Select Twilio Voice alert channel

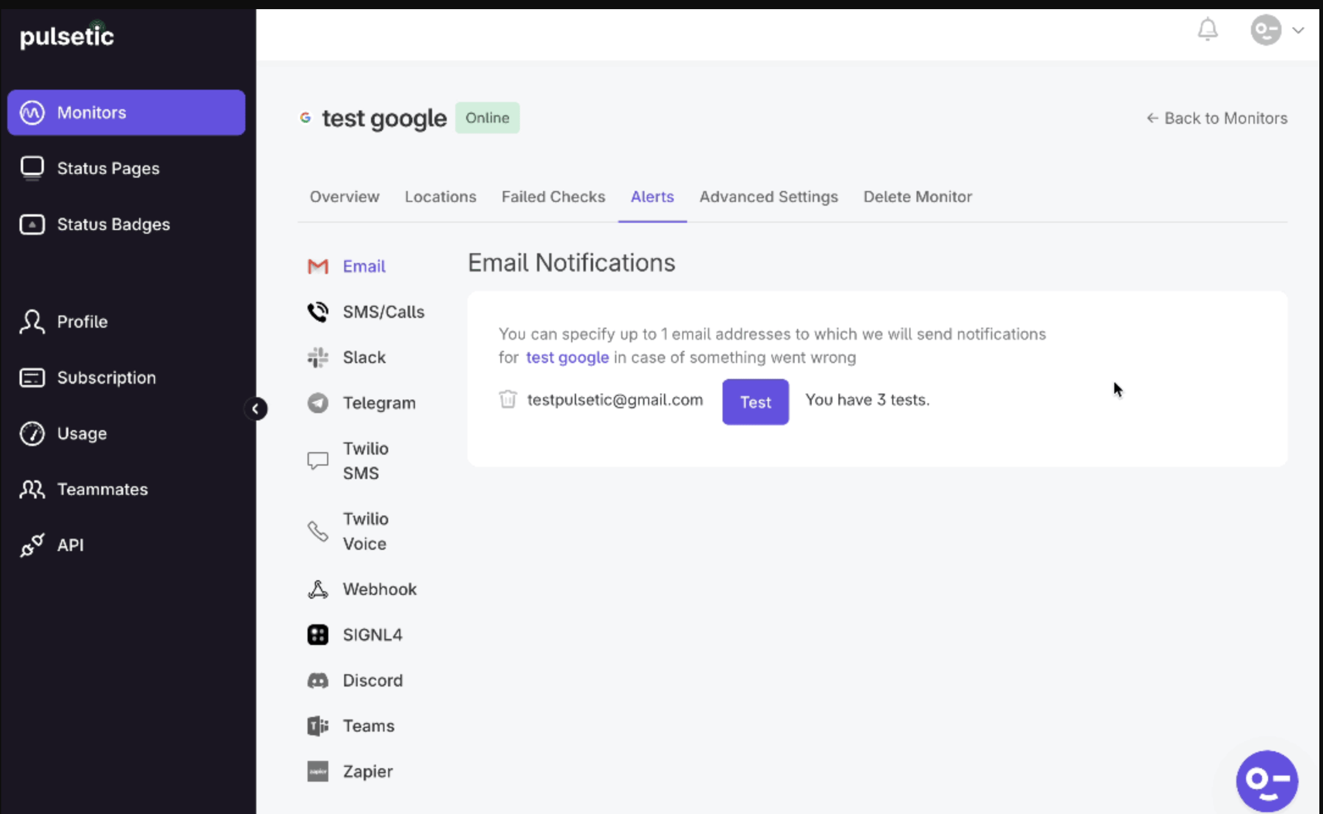[366, 531]
